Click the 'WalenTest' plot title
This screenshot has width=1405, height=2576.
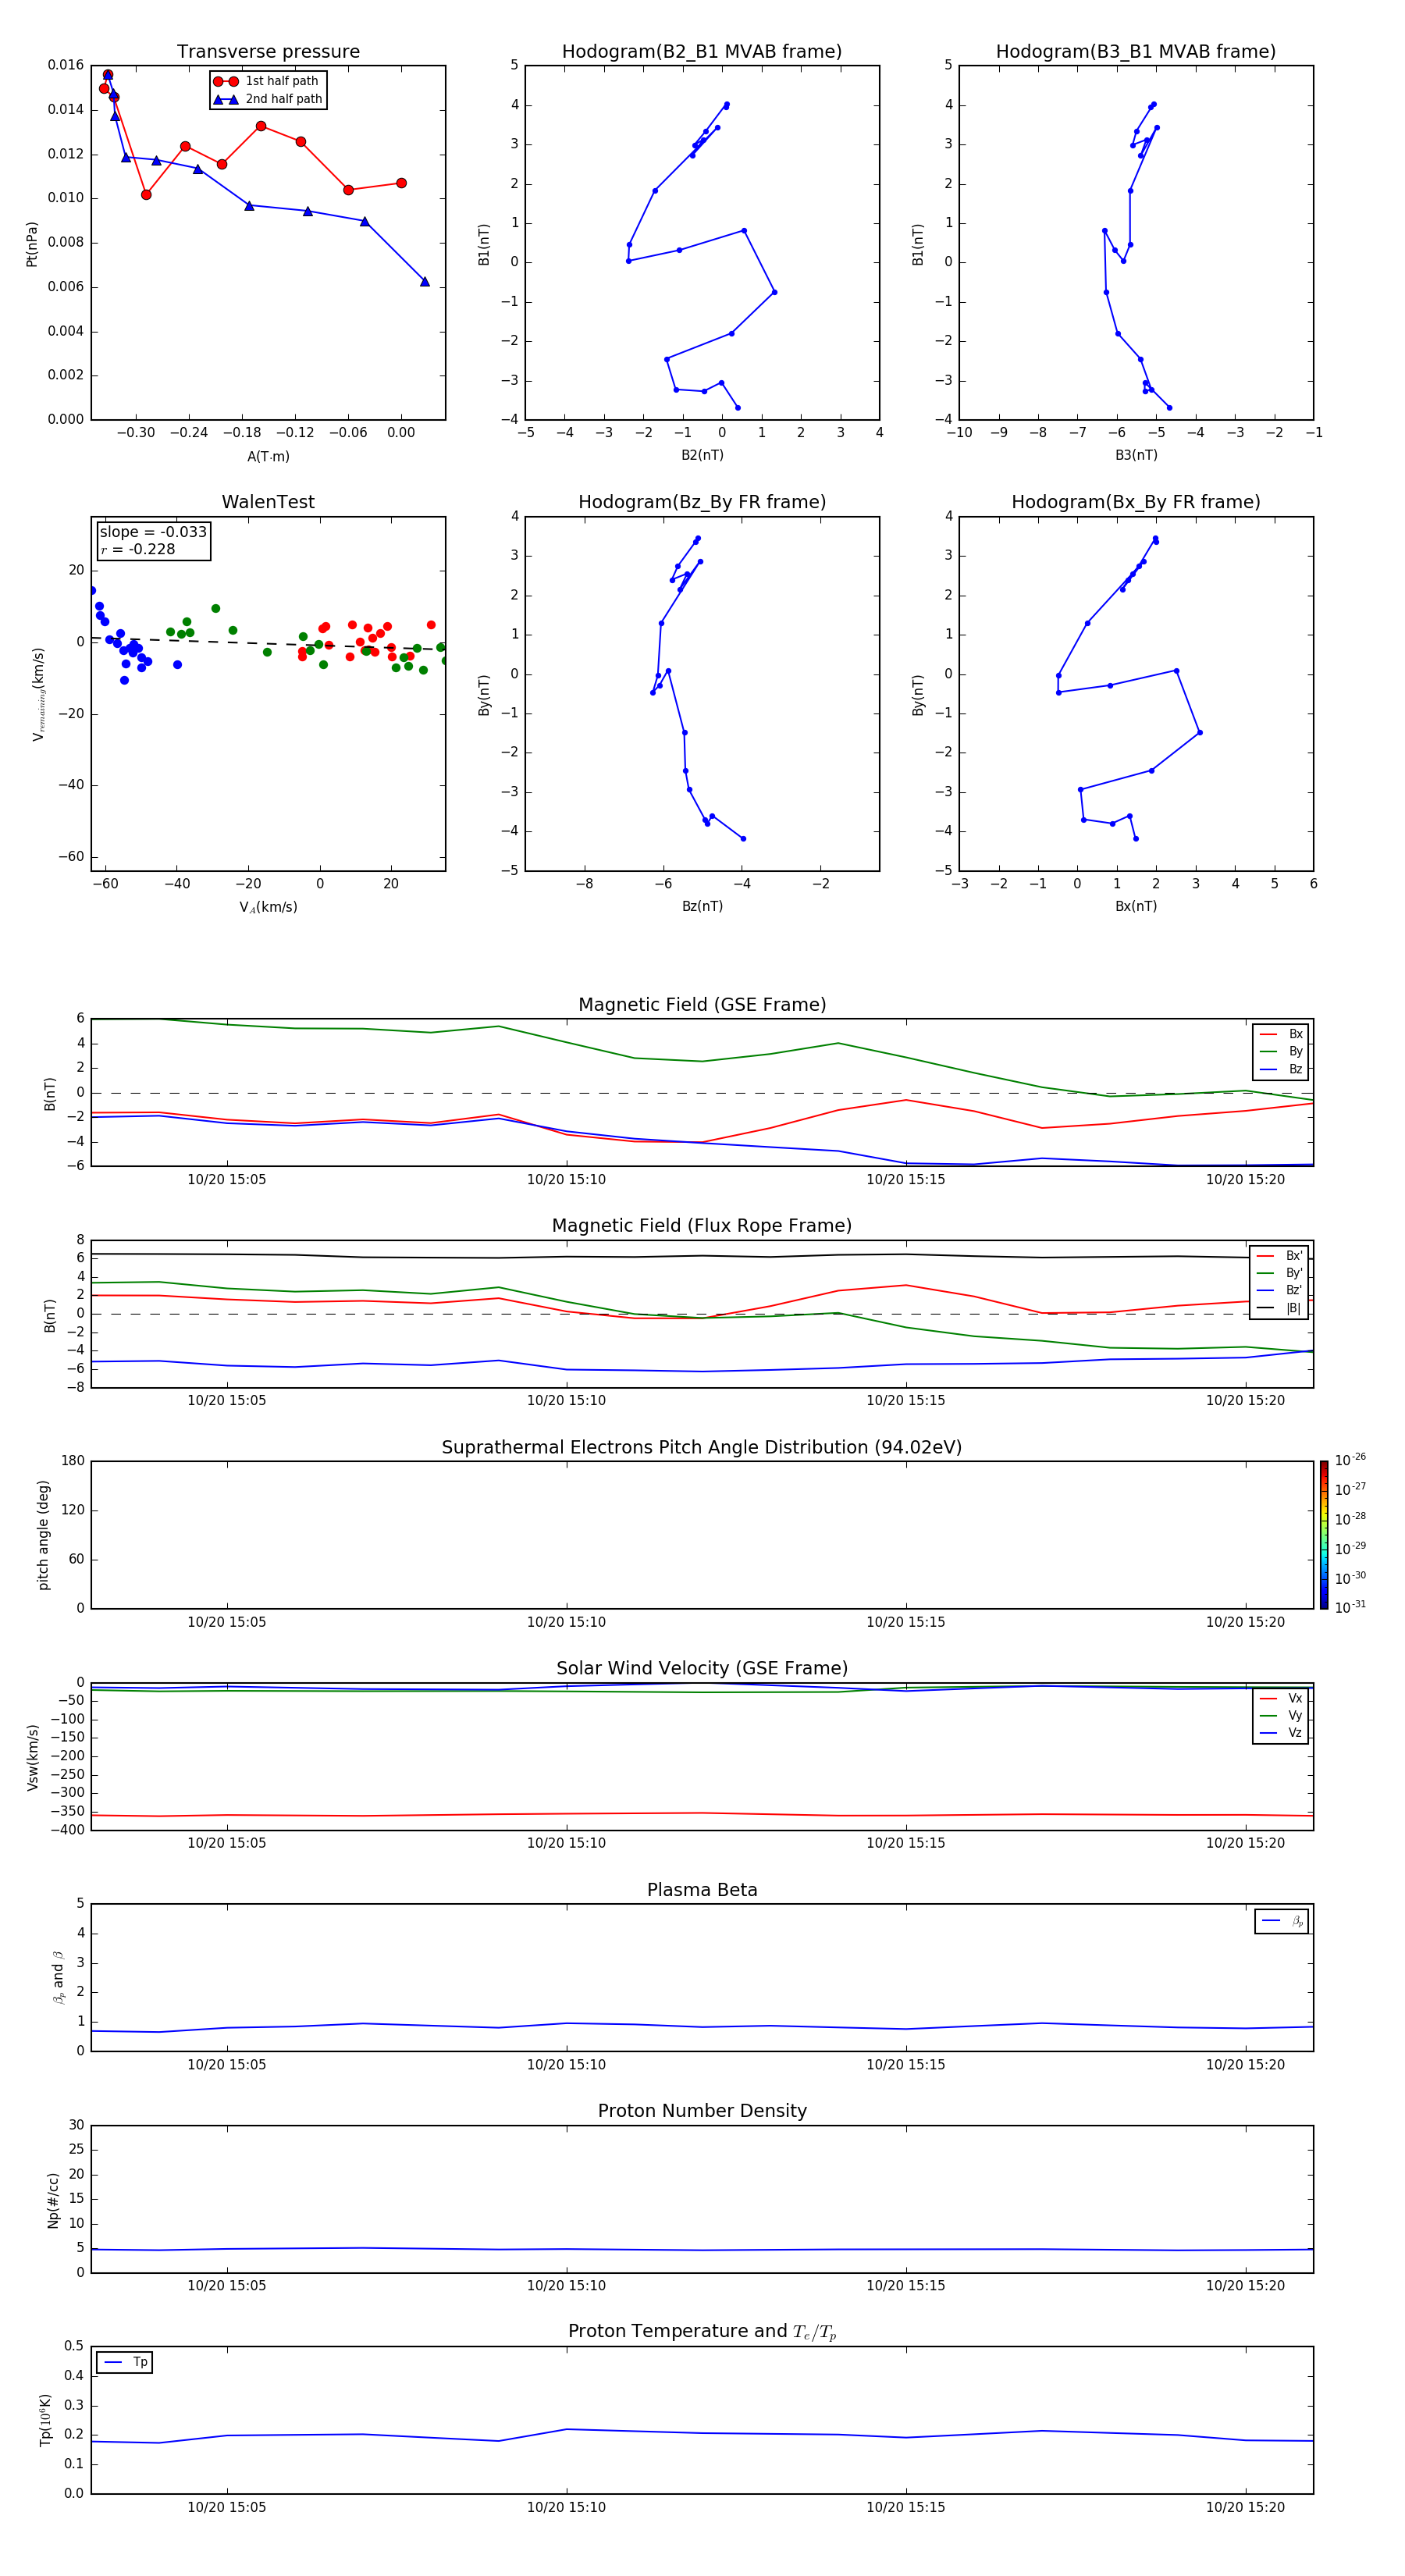coord(268,502)
